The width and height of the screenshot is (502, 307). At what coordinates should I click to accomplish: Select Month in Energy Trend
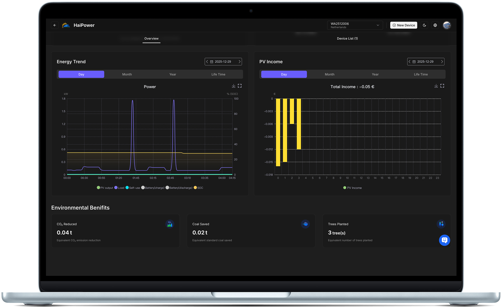pos(127,74)
